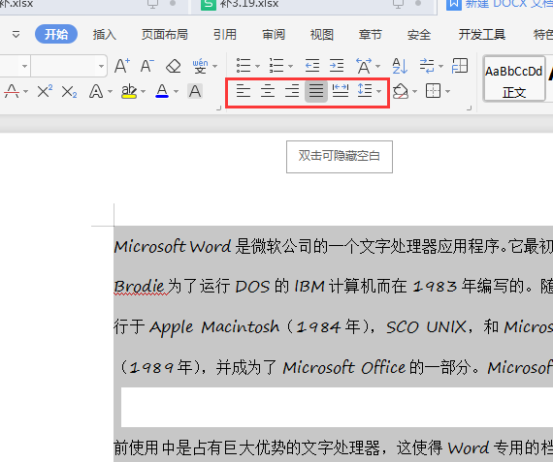This screenshot has height=462, width=553.
Task: Click the monitor icon on 补3.19.xlsx tab
Action: [398, 4]
